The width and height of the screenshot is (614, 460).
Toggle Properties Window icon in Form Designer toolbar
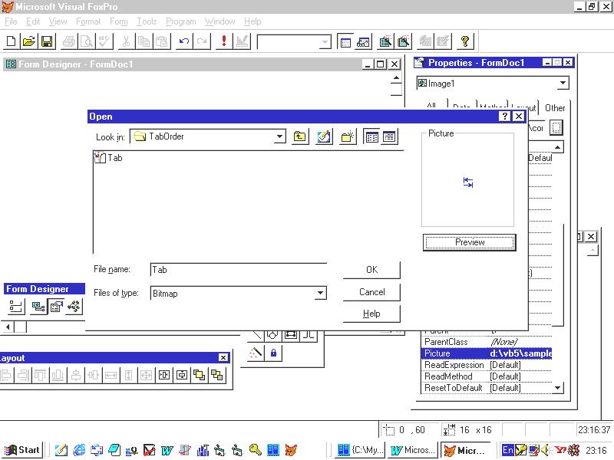[x=56, y=306]
